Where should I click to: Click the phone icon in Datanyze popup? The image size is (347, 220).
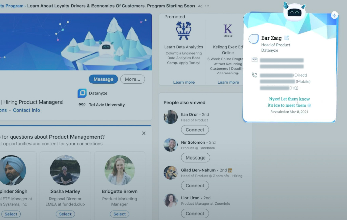click(254, 75)
